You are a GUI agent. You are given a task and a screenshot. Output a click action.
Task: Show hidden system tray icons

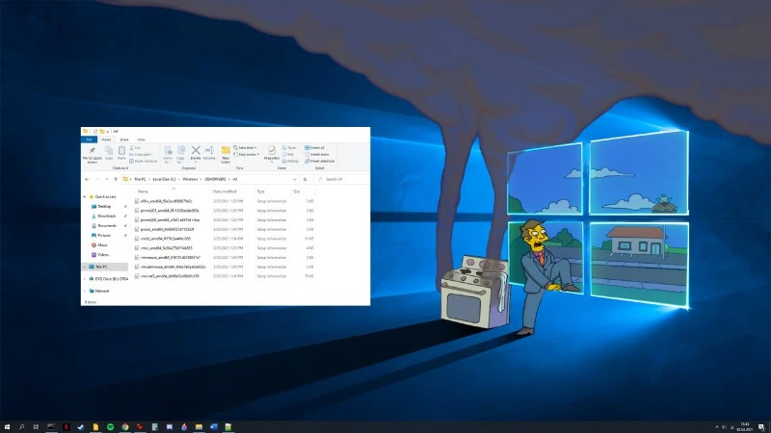716,427
